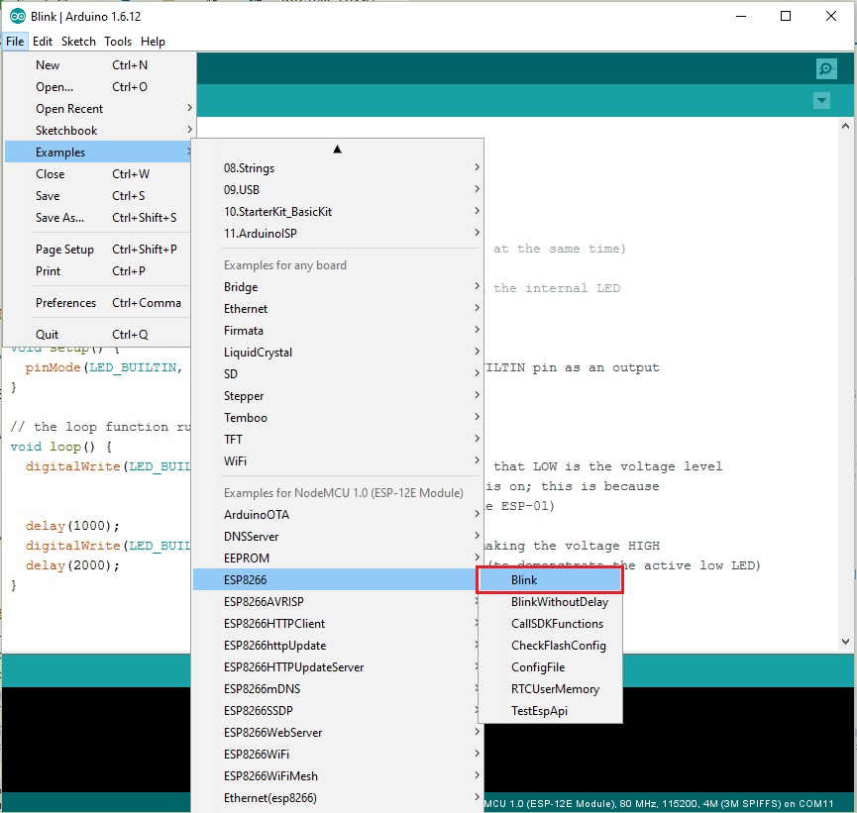The width and height of the screenshot is (857, 813).
Task: Open Preferences from the File menu
Action: [98, 303]
